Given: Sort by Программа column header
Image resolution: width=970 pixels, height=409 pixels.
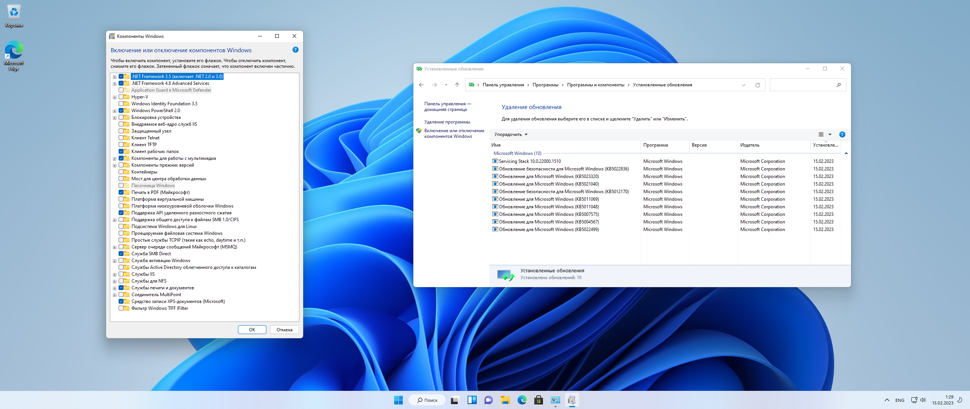Looking at the screenshot, I should [665, 145].
